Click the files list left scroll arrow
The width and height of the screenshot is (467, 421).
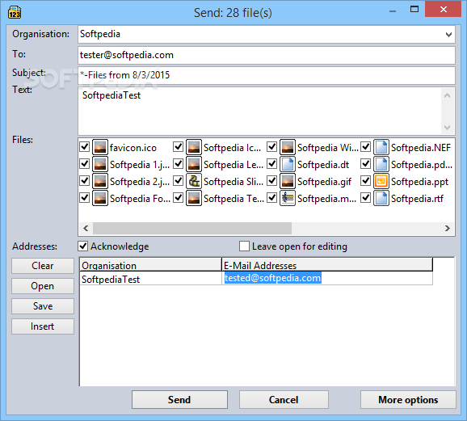click(86, 228)
